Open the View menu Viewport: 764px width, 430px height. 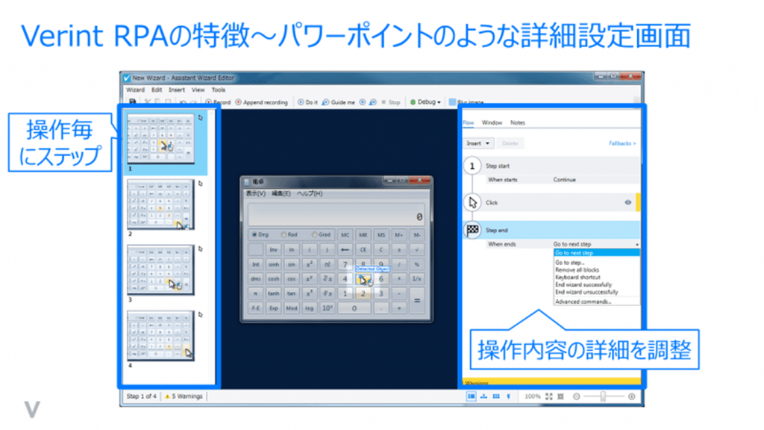click(x=198, y=90)
